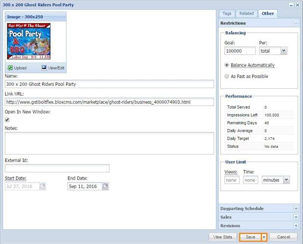Viewport: 303px width, 244px height.
Task: Expand the Revisions section
Action: tap(296, 225)
